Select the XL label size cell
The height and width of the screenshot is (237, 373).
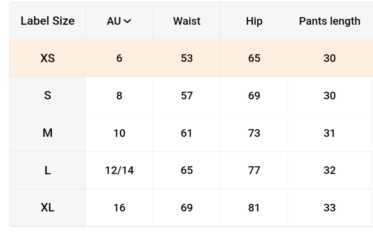(x=48, y=208)
